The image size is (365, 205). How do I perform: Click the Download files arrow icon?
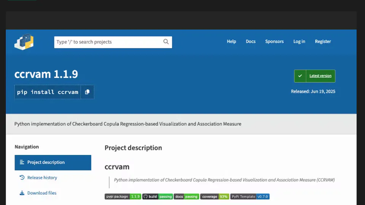click(x=22, y=193)
